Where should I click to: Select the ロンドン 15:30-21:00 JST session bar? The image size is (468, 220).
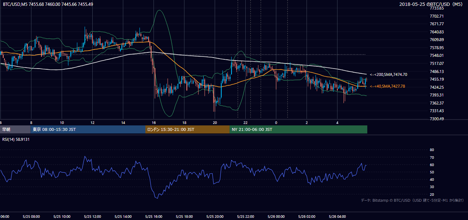click(187, 129)
